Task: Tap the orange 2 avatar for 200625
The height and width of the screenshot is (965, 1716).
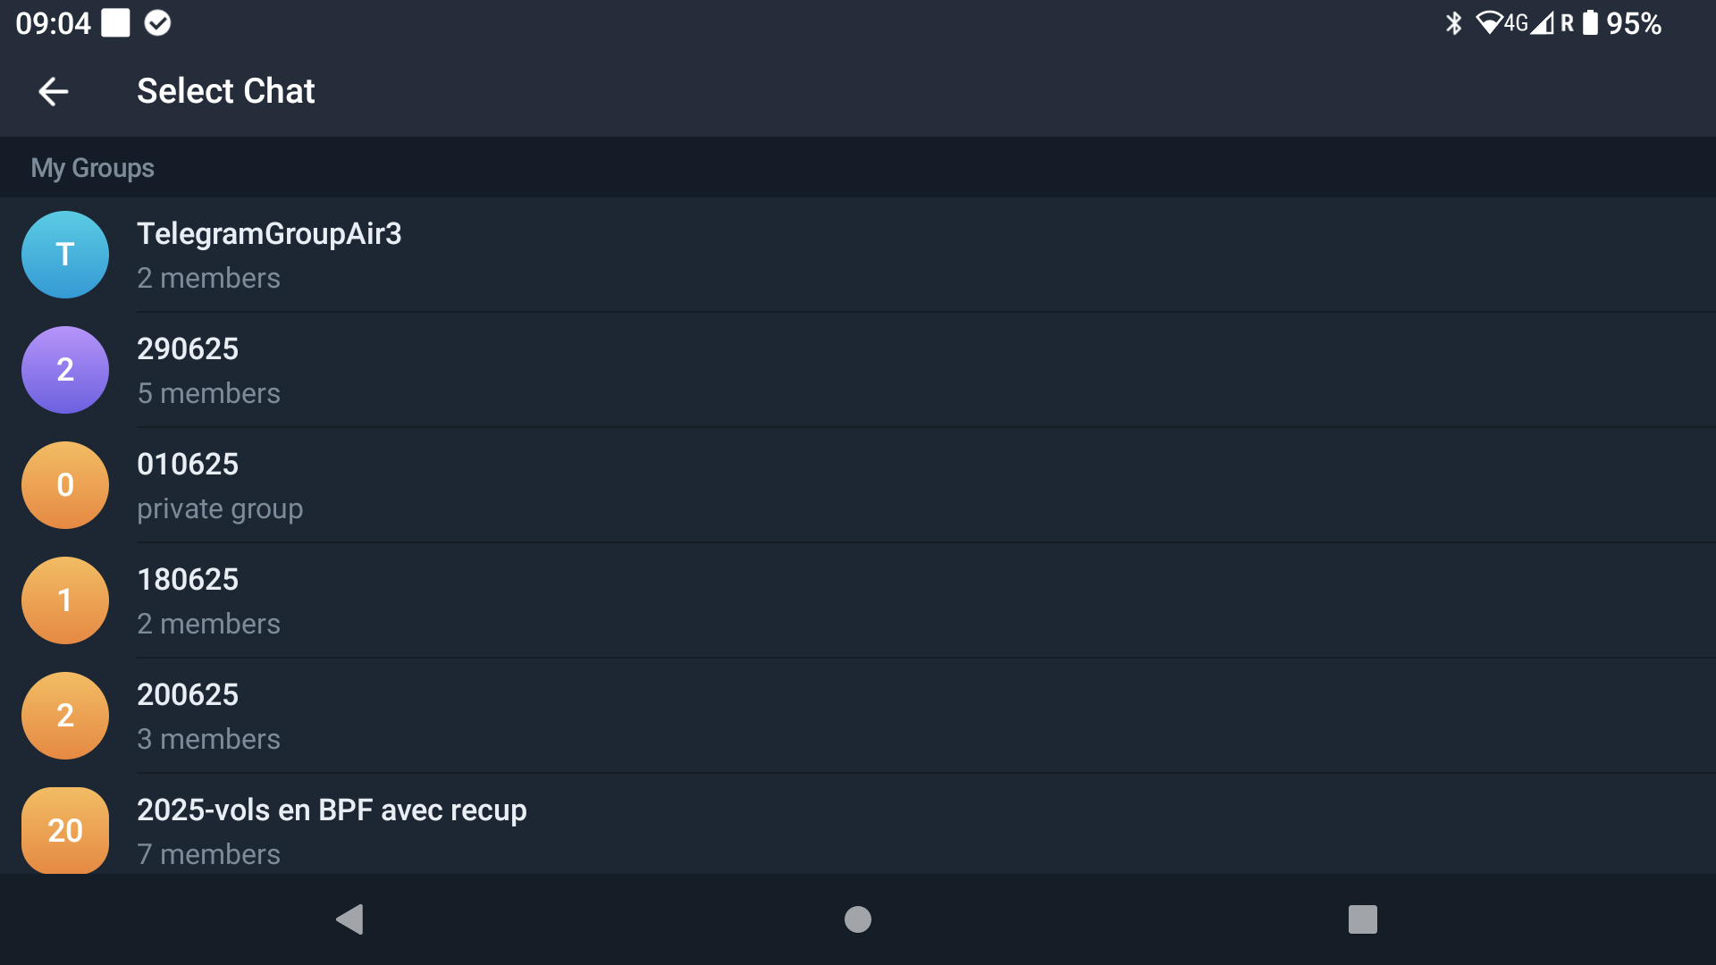Action: coord(65,716)
